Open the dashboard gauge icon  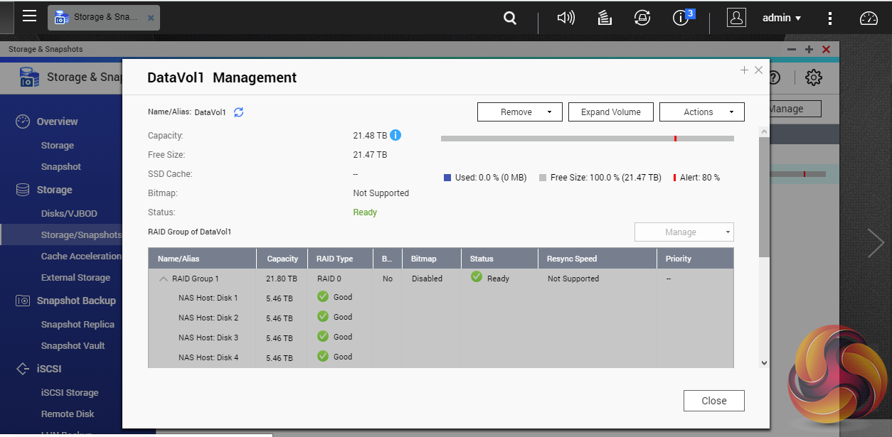tap(869, 18)
